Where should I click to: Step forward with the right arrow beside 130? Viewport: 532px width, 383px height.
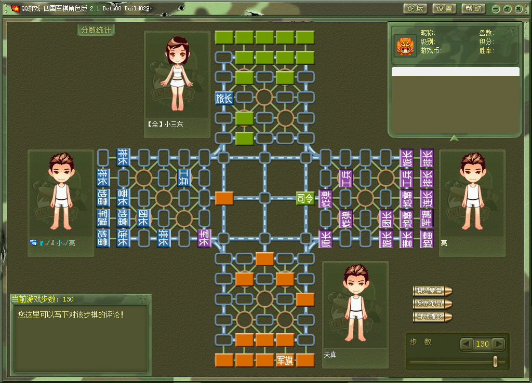point(499,344)
